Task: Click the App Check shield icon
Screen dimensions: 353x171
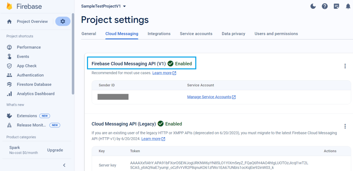Action: [9, 66]
